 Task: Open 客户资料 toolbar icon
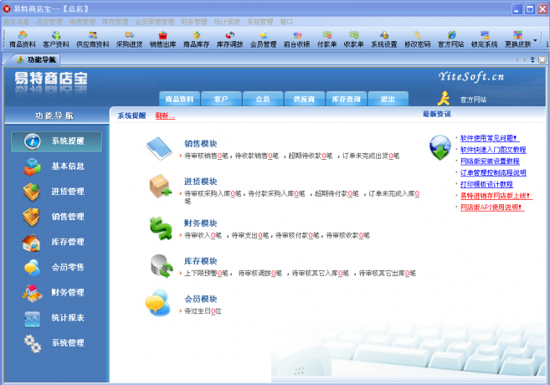[x=56, y=39]
